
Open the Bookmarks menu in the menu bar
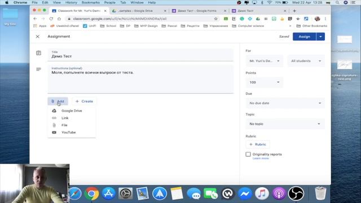point(90,2)
